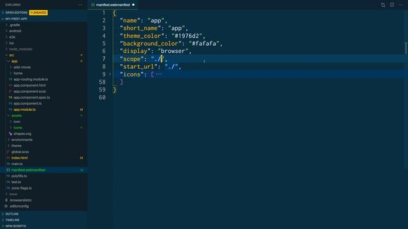The image size is (408, 229).
Task: Open app.component.html file
Action: 29,85
